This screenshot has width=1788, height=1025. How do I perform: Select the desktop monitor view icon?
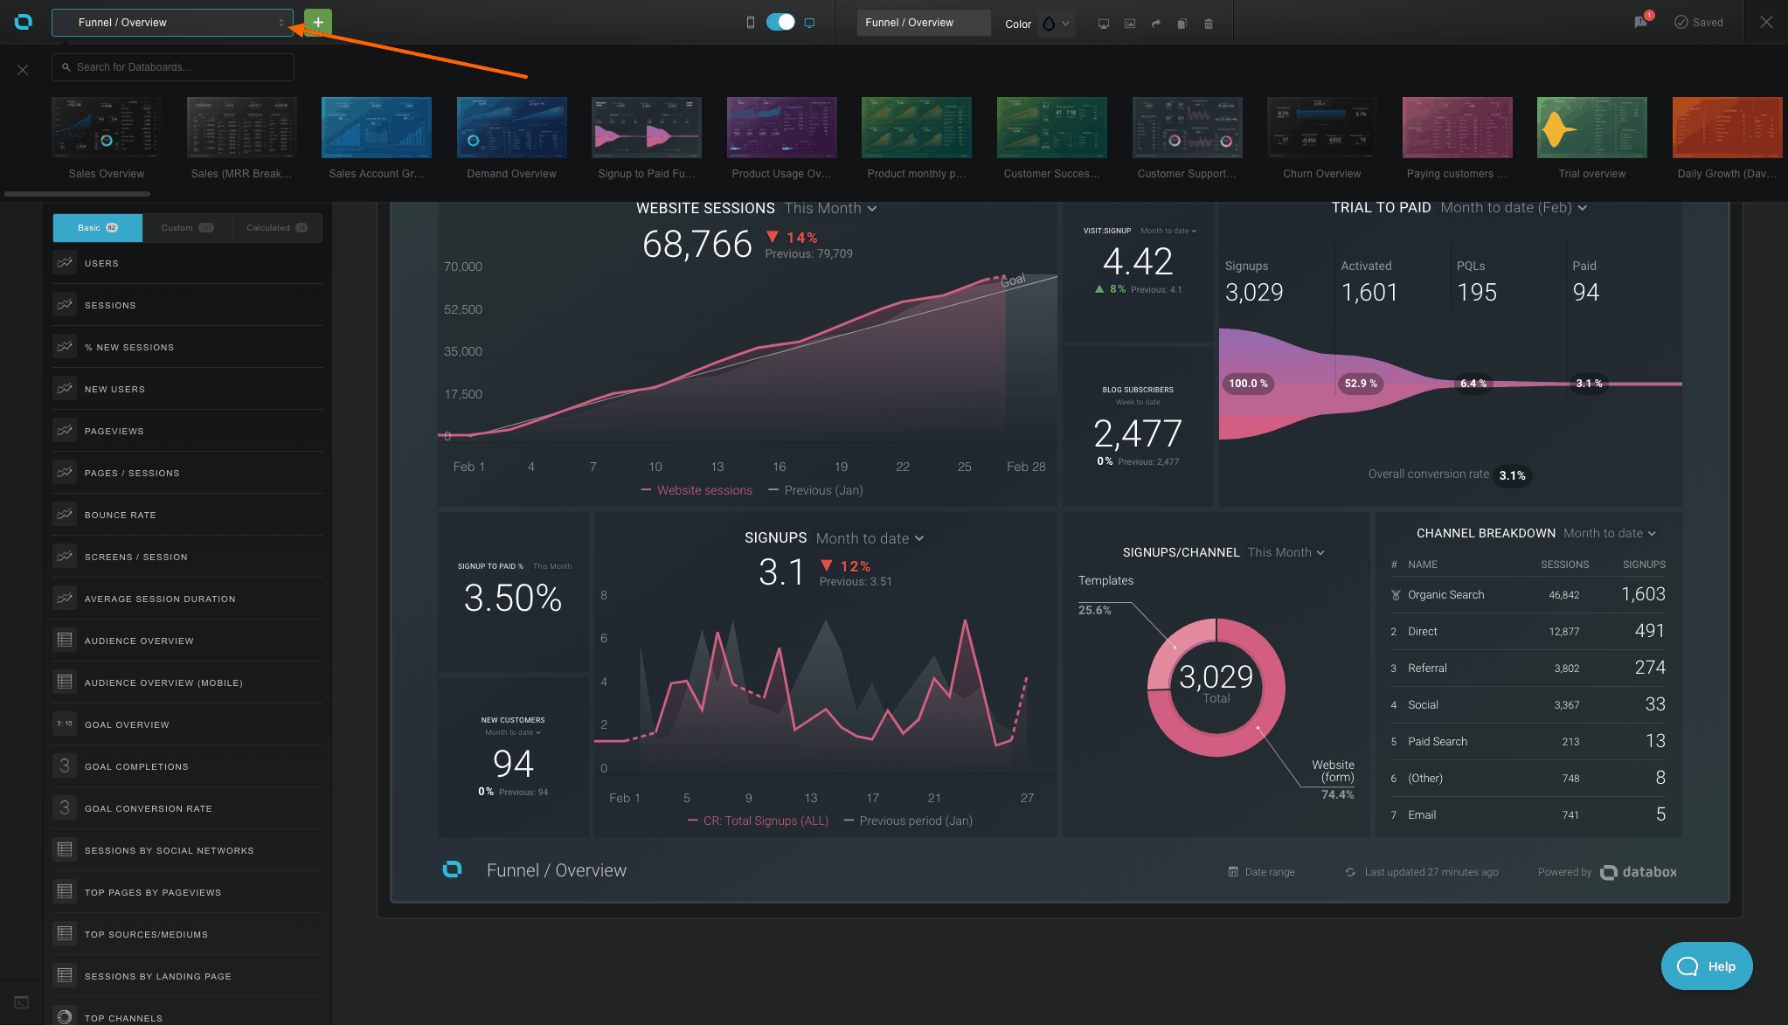810,23
